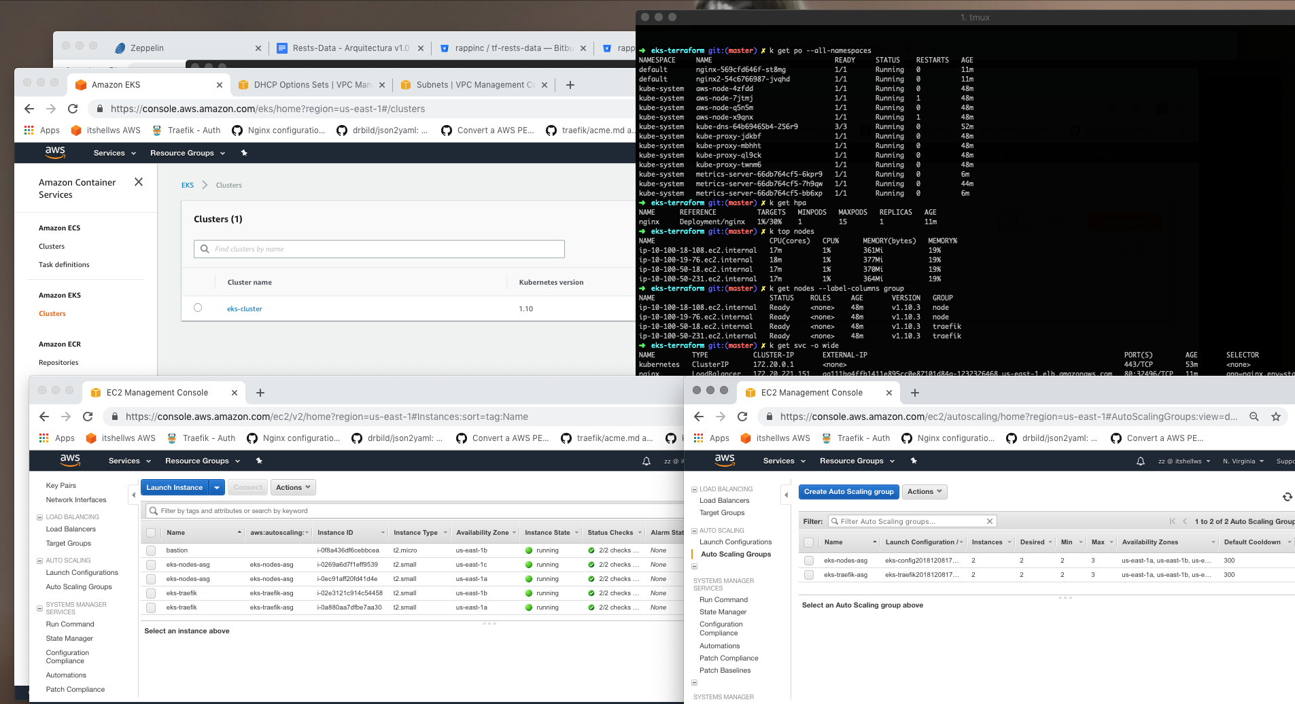Open notifications bell in Auto Scaling console
Image resolution: width=1295 pixels, height=704 pixels.
point(1141,461)
